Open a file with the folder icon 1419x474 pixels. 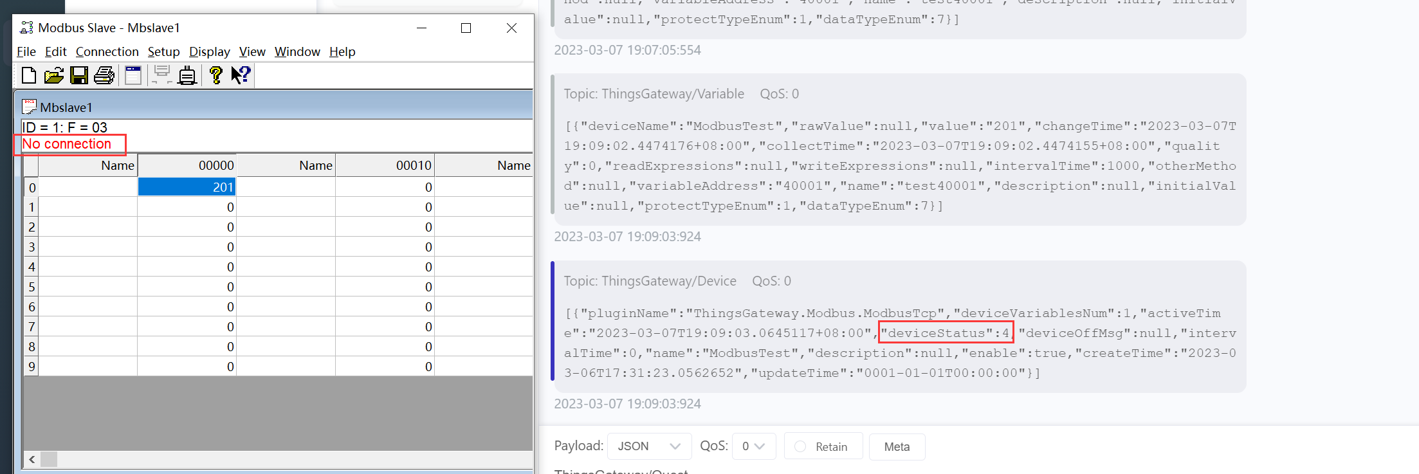click(x=54, y=76)
